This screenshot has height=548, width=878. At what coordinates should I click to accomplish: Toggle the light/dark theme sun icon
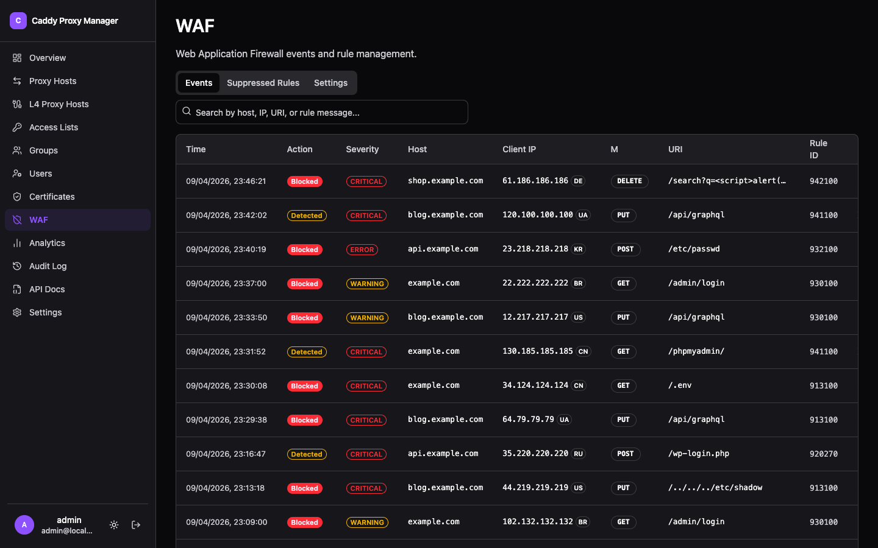point(114,525)
